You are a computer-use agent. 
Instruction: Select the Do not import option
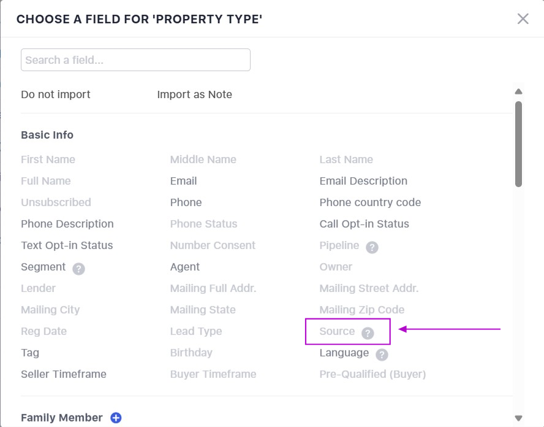coord(56,94)
